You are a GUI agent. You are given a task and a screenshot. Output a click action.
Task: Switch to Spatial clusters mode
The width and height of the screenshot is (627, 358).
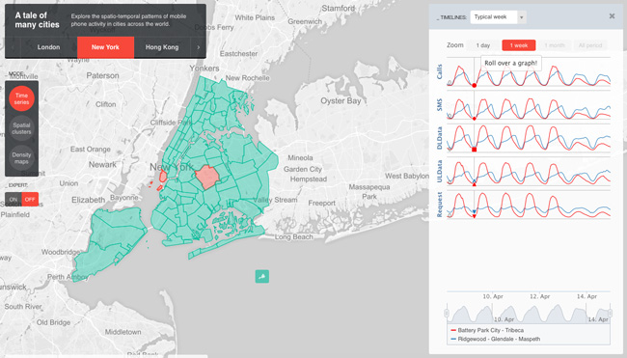(21, 128)
